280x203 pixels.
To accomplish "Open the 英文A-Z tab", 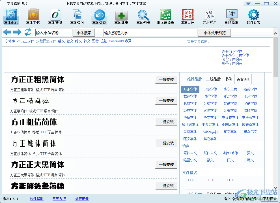I will 243,79.
